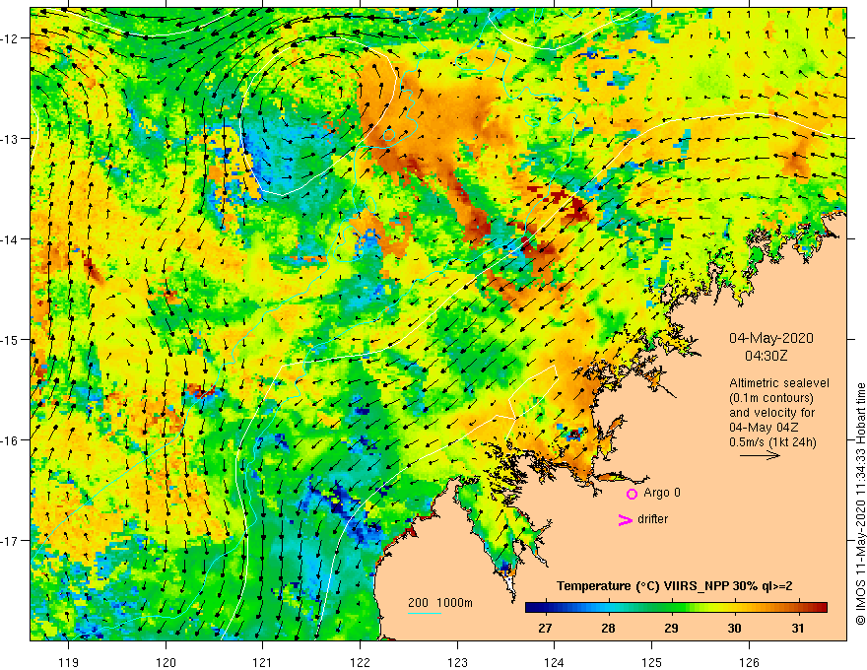867x670 pixels.
Task: Click the longitude axis label 119
Action: pos(69,662)
